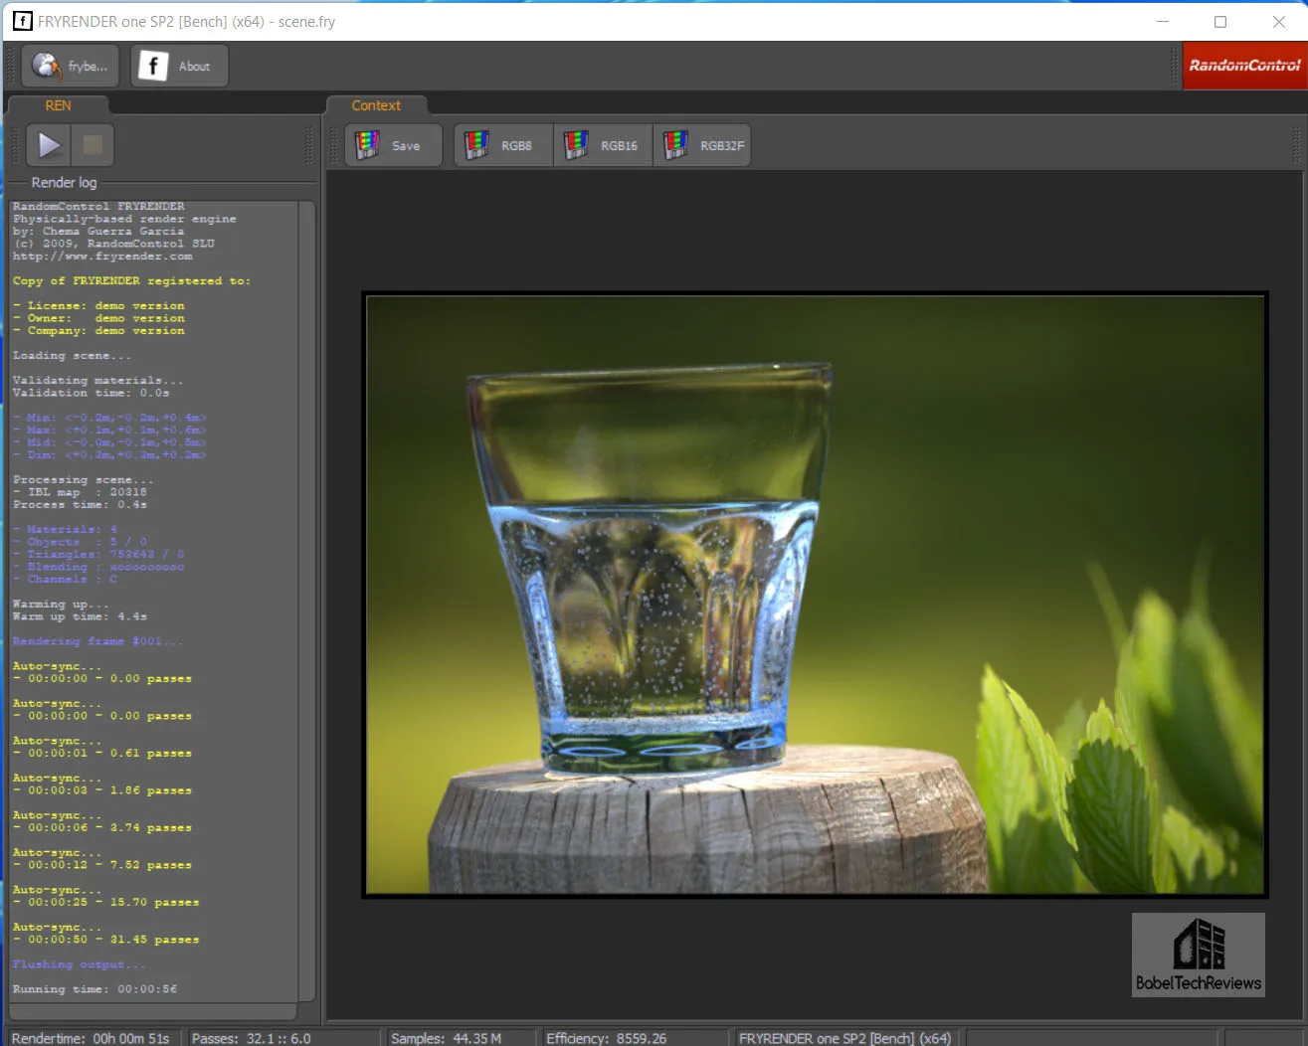Open the About dialog
Screen dimensions: 1308x1046
[x=180, y=66]
